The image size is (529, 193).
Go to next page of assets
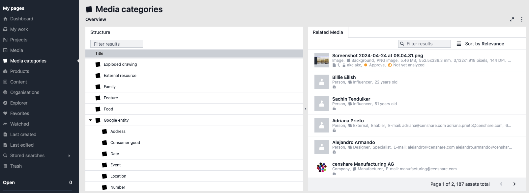click(514, 184)
